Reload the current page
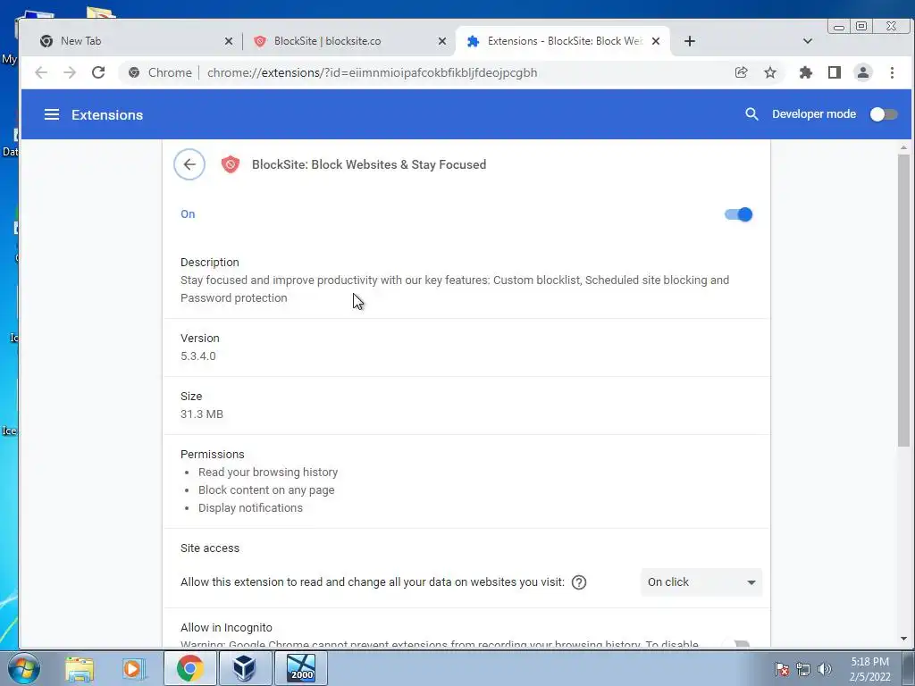This screenshot has width=915, height=686. tap(98, 72)
